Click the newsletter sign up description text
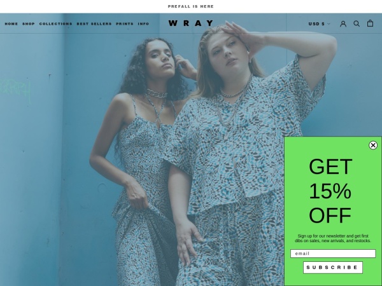The image size is (382, 286). coord(333,238)
